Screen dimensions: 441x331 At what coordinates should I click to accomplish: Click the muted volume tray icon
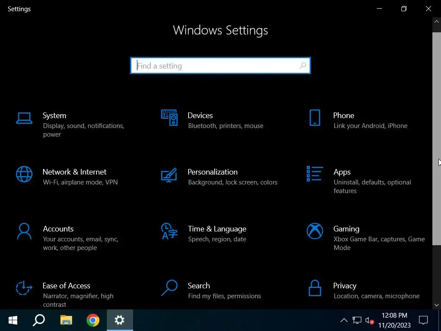point(369,320)
